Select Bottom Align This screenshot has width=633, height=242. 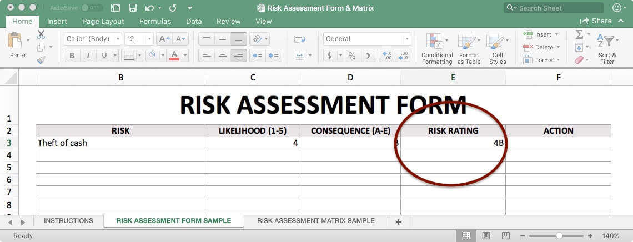[x=239, y=39]
